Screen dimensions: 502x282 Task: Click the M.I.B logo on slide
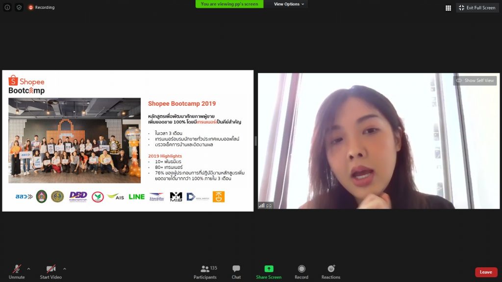click(x=176, y=197)
